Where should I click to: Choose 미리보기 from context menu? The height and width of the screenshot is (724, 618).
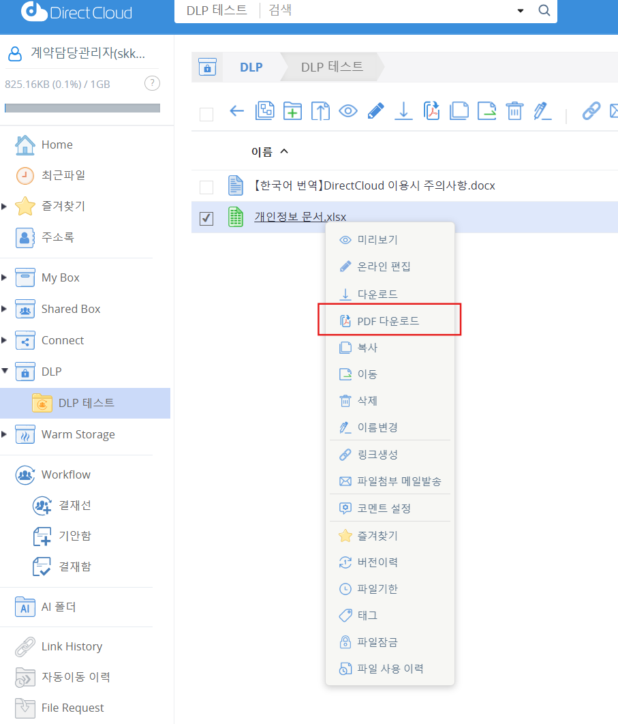click(x=390, y=240)
